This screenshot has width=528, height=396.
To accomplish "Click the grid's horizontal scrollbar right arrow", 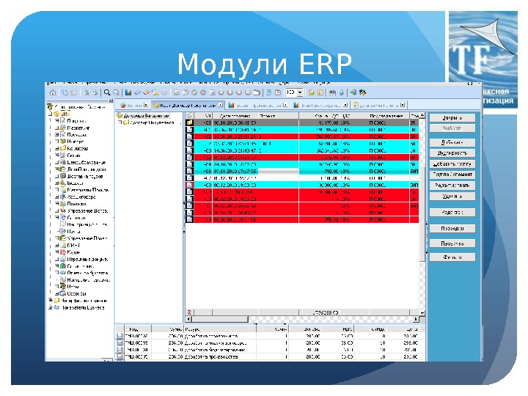I will click(417, 319).
